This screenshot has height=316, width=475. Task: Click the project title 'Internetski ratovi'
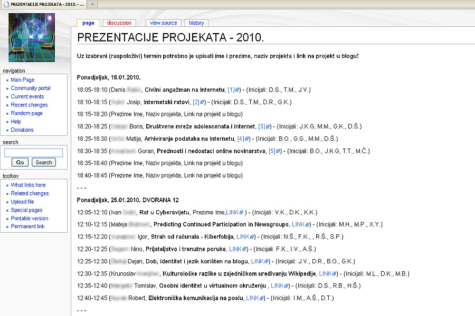(x=167, y=102)
